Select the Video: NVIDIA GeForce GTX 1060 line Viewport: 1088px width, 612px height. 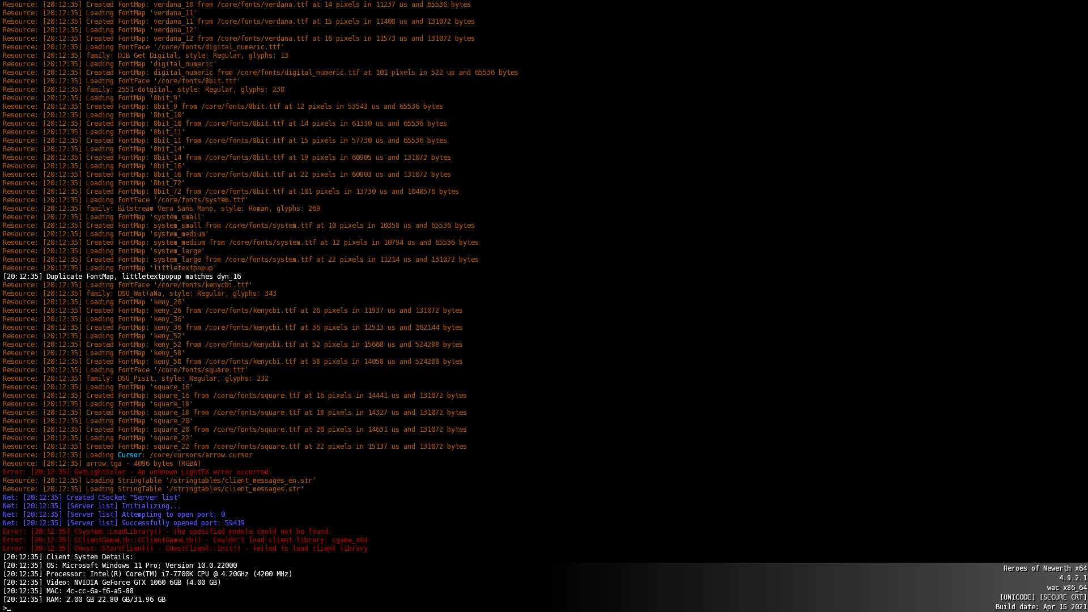point(112,583)
